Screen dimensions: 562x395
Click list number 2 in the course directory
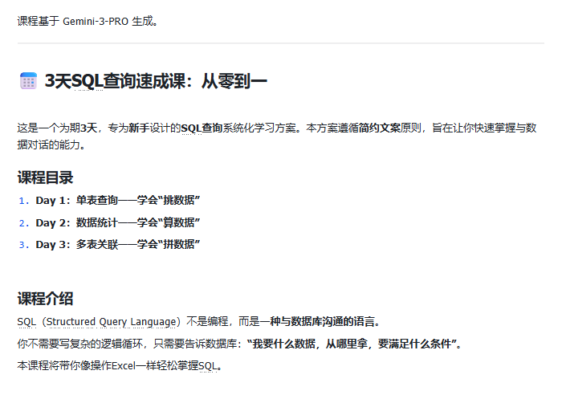pos(23,223)
